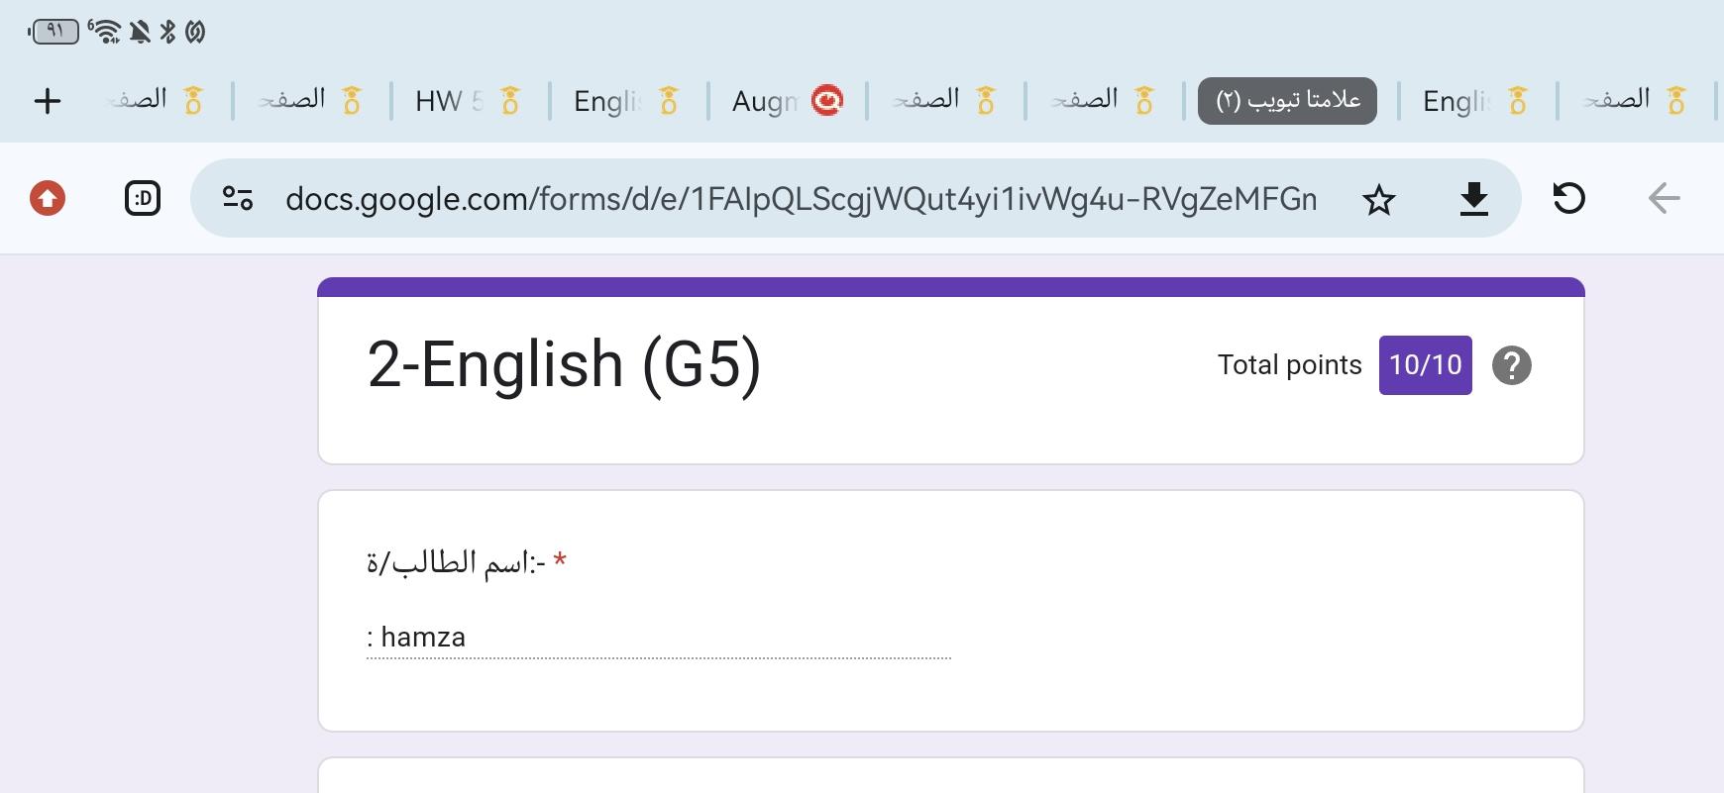Switch to the HW 5 tab
Screen dimensions: 1724x793
466,101
